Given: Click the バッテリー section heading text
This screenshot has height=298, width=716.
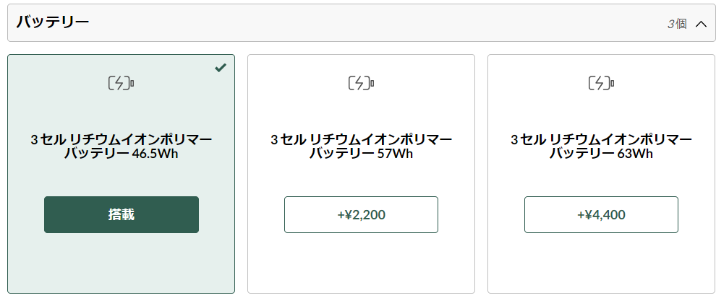Looking at the screenshot, I should pos(53,22).
